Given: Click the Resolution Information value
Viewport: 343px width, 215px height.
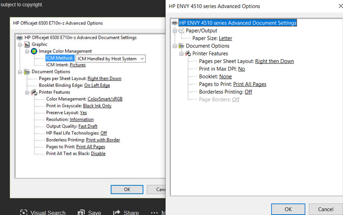Looking at the screenshot, I should tap(82, 119).
